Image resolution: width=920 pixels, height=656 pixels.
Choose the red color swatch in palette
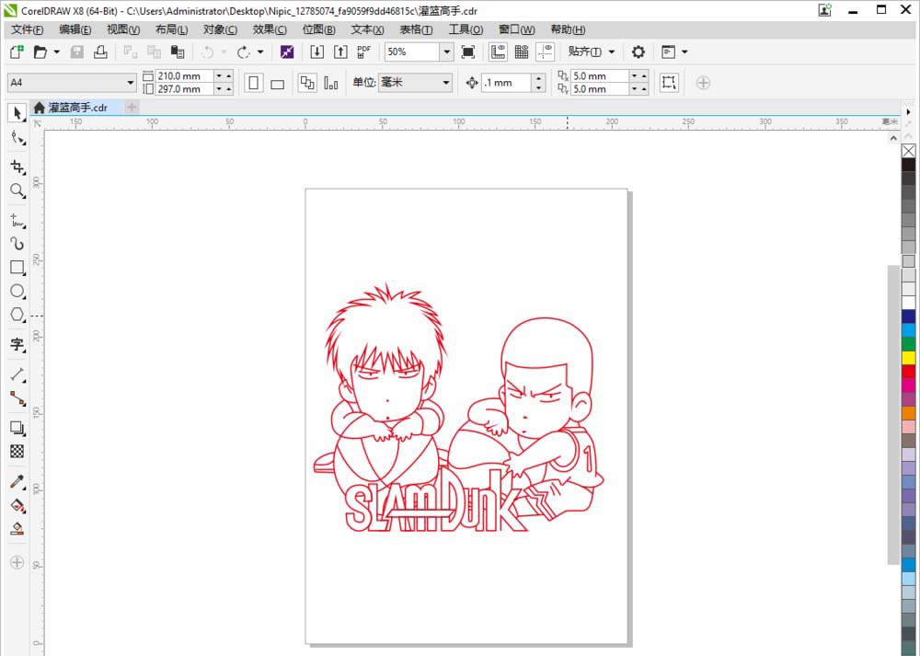point(909,372)
